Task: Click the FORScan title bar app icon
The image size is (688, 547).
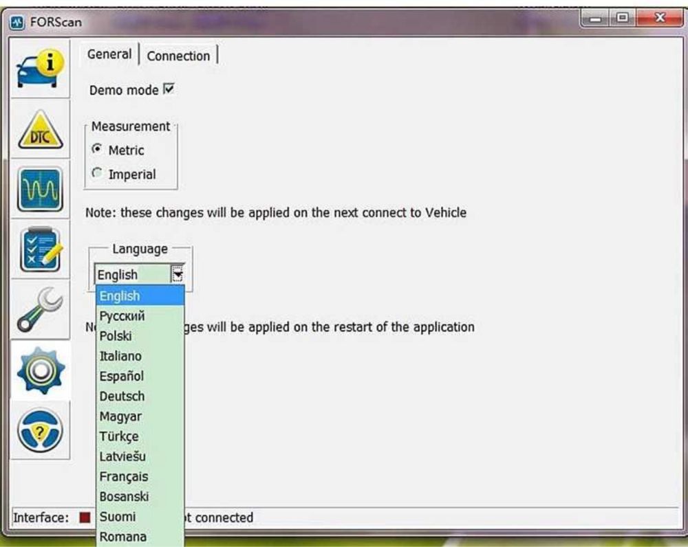Action: click(x=17, y=23)
